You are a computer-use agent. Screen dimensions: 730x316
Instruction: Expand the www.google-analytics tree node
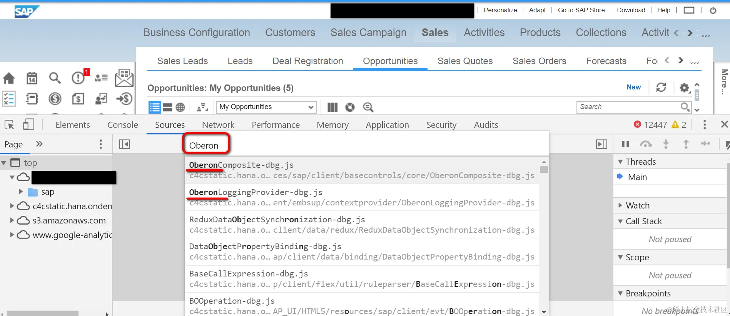(x=12, y=235)
